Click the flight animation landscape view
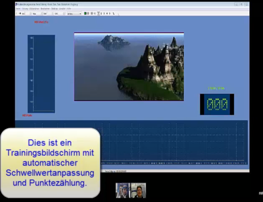This screenshot has width=263, height=202. click(x=129, y=67)
